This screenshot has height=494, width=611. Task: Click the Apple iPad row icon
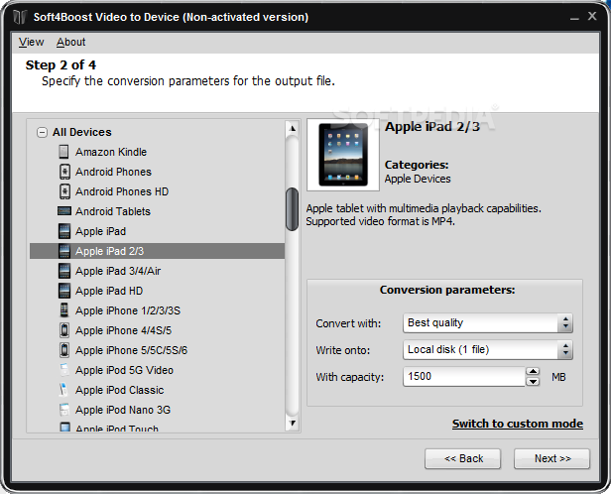[64, 231]
